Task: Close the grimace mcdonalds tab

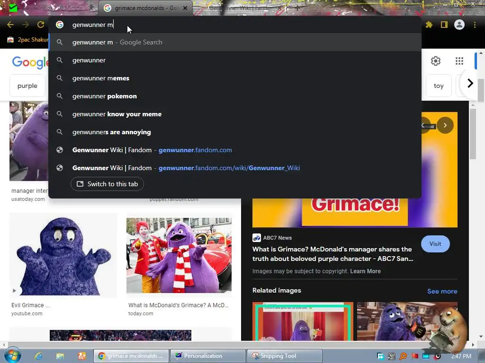Action: pos(185,8)
